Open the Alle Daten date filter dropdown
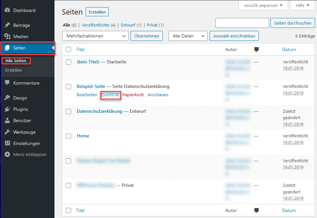The height and width of the screenshot is (218, 317). pyautogui.click(x=188, y=36)
